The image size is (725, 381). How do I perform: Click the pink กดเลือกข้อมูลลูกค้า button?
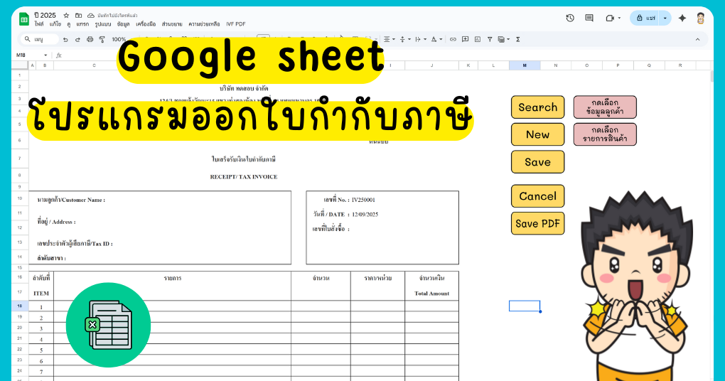(605, 107)
